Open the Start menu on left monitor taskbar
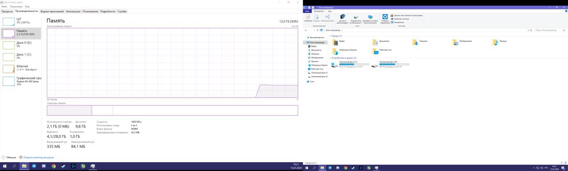 tap(5, 166)
